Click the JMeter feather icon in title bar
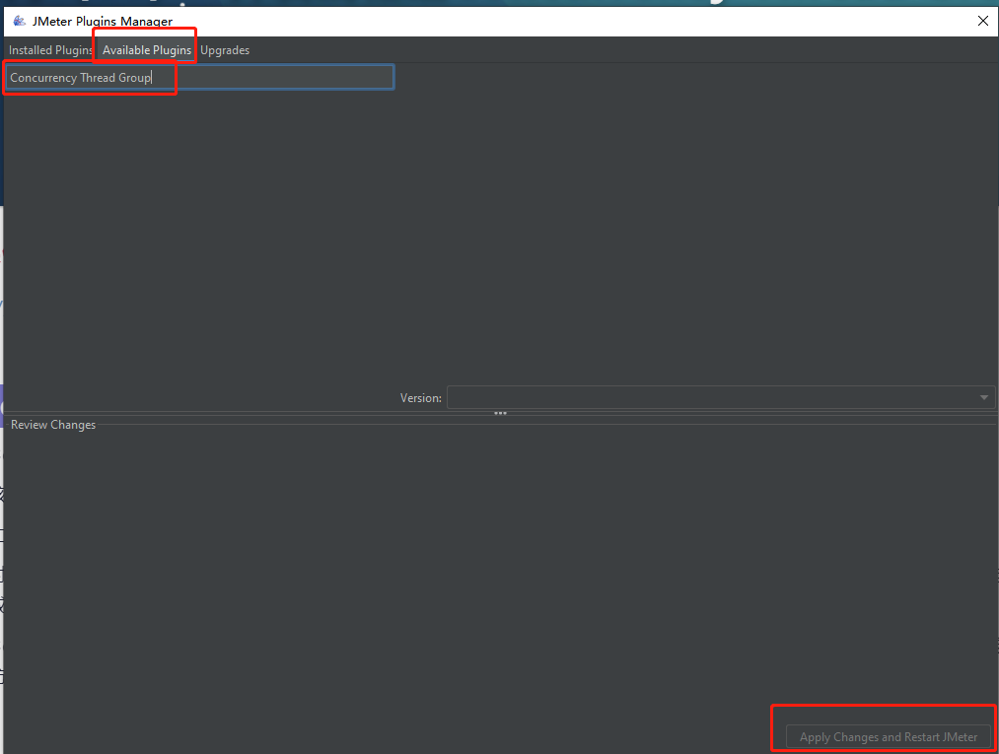The image size is (999, 754). [x=19, y=21]
